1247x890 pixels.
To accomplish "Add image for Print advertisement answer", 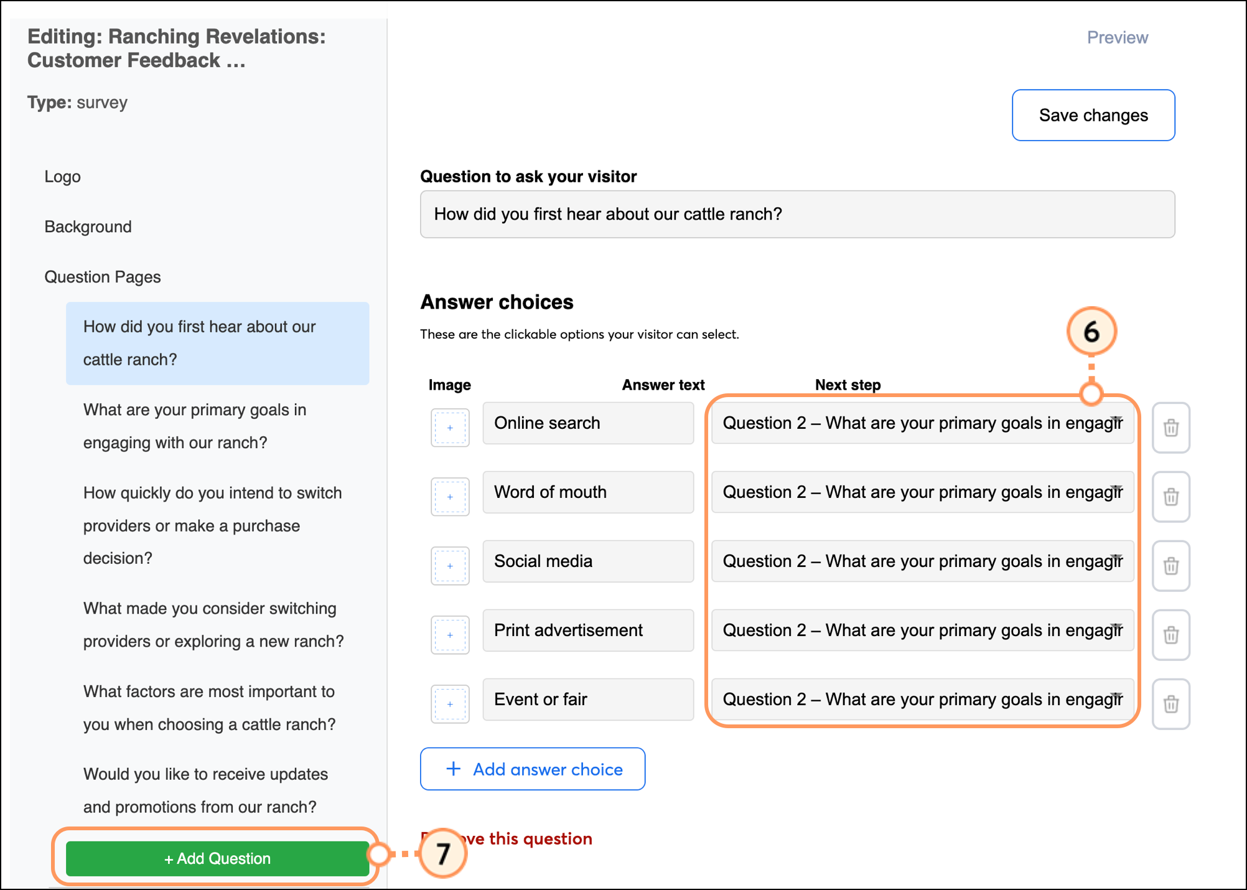I will tap(450, 635).
